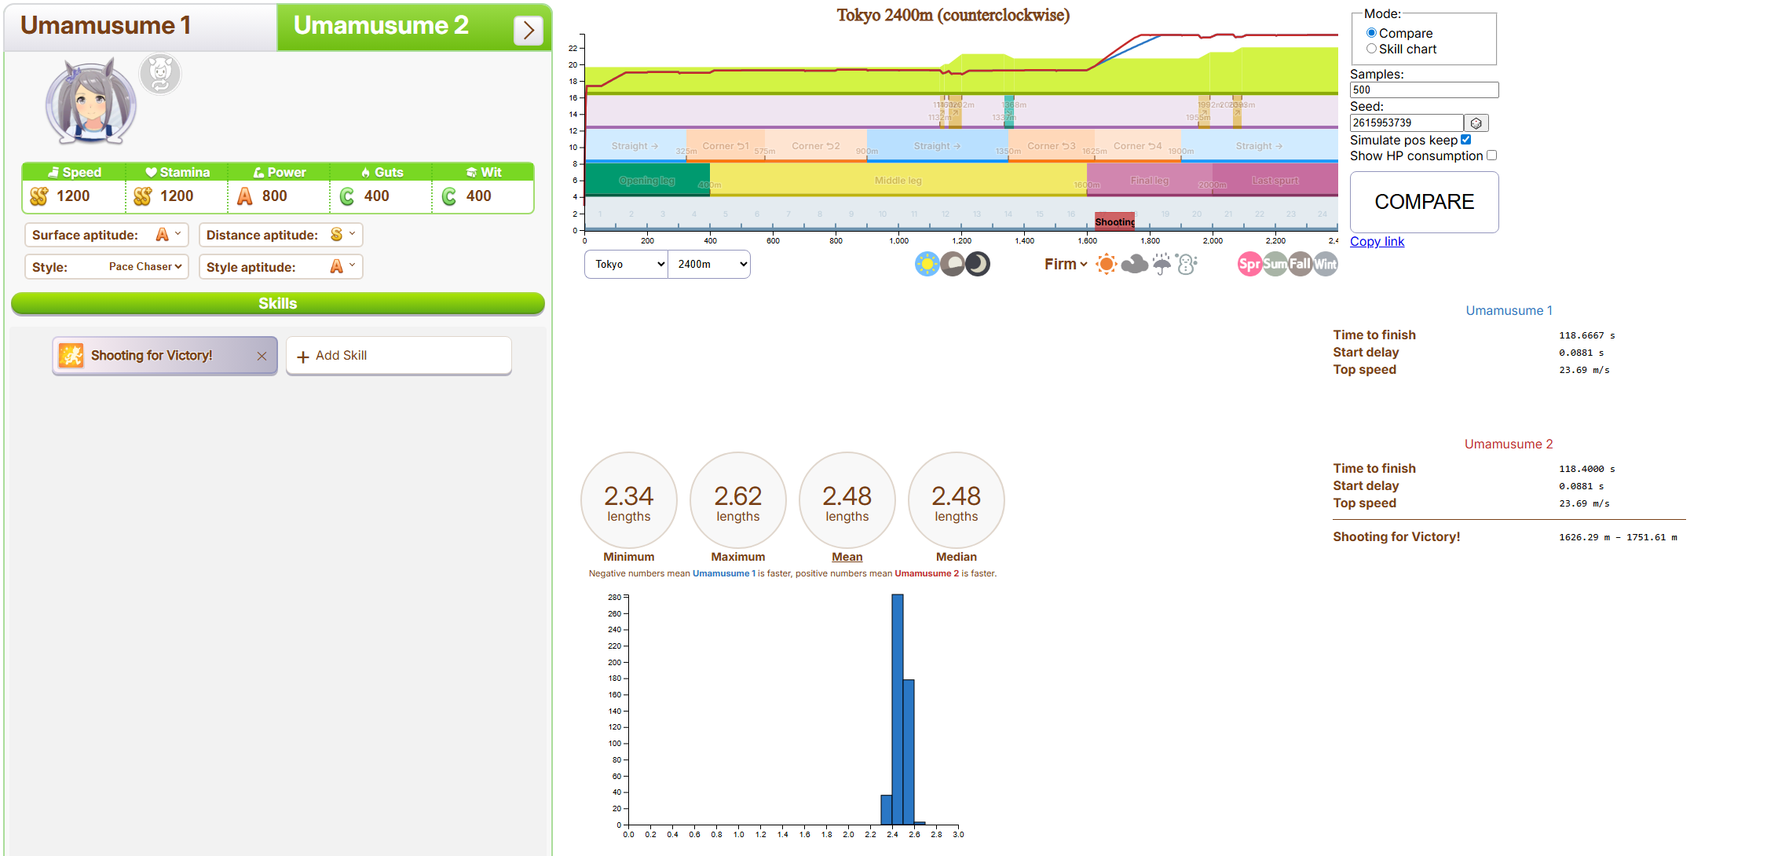Select the night moon time-of-day icon
The width and height of the screenshot is (1767, 856).
click(978, 264)
